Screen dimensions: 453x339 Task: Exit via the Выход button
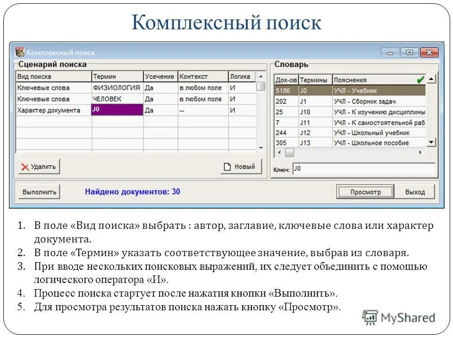pos(415,192)
